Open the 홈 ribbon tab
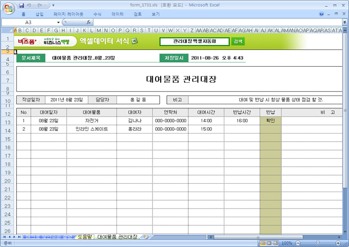Screen dimensions: 349x247 [24, 14]
